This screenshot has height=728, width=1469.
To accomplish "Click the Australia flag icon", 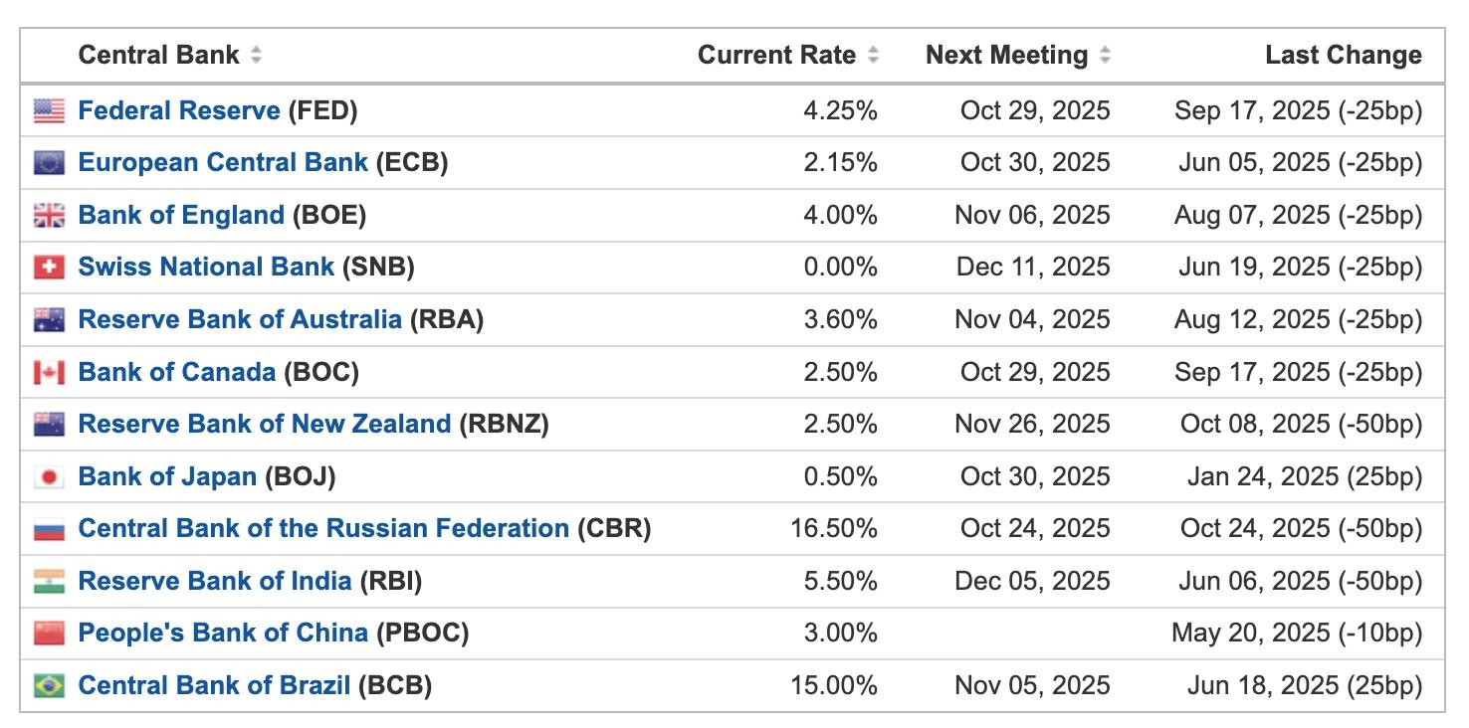I will pyautogui.click(x=49, y=319).
